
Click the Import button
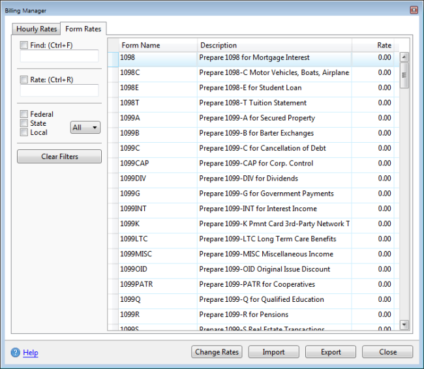point(273,352)
